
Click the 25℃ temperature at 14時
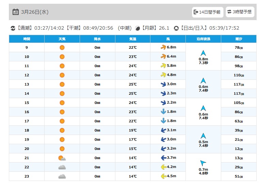click(133, 94)
